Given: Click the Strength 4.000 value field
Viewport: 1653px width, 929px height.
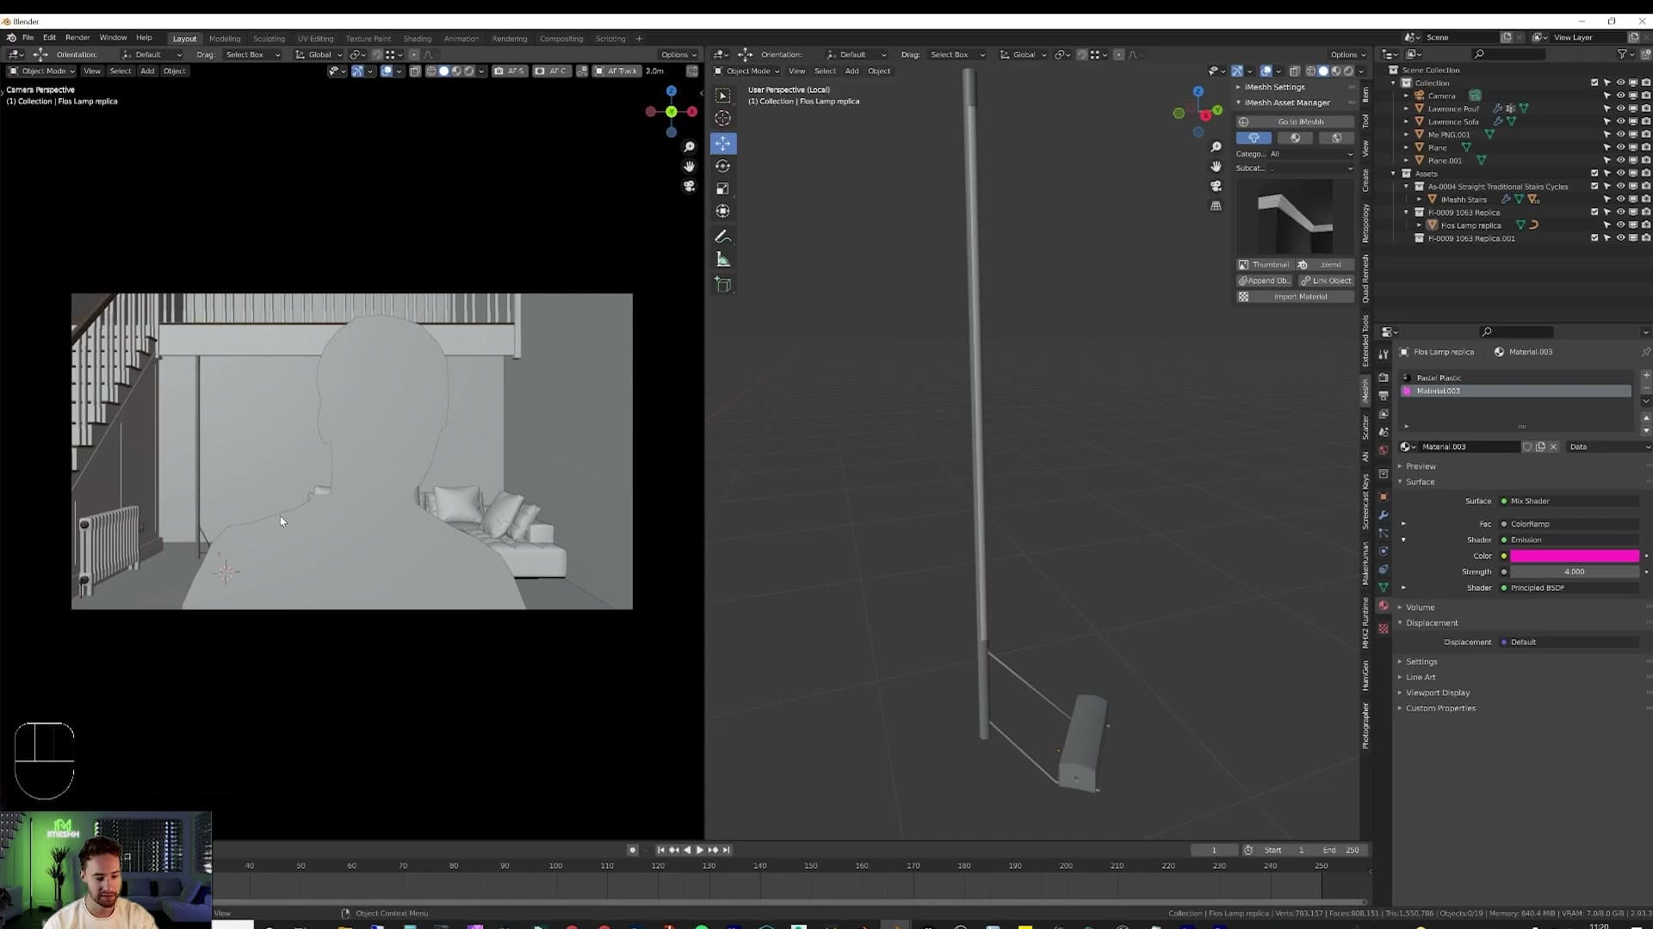Looking at the screenshot, I should click(1575, 572).
